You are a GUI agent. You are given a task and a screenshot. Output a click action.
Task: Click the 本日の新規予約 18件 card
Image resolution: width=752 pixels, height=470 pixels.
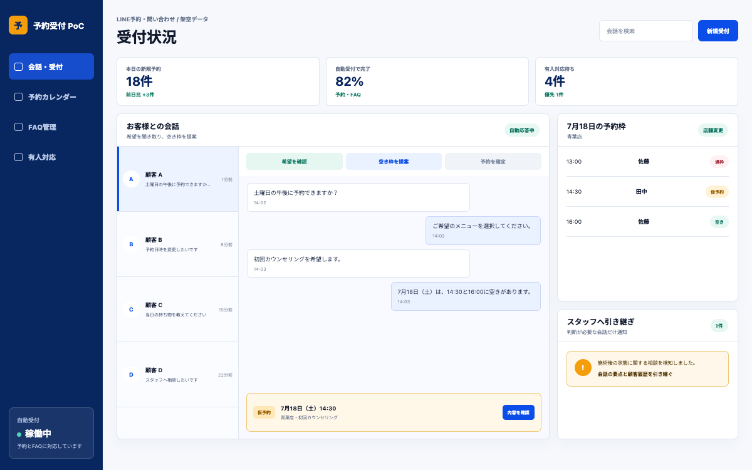pyautogui.click(x=218, y=81)
